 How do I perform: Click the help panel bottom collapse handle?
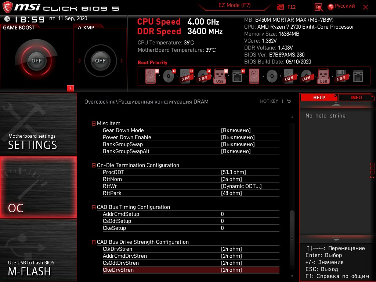point(336,239)
